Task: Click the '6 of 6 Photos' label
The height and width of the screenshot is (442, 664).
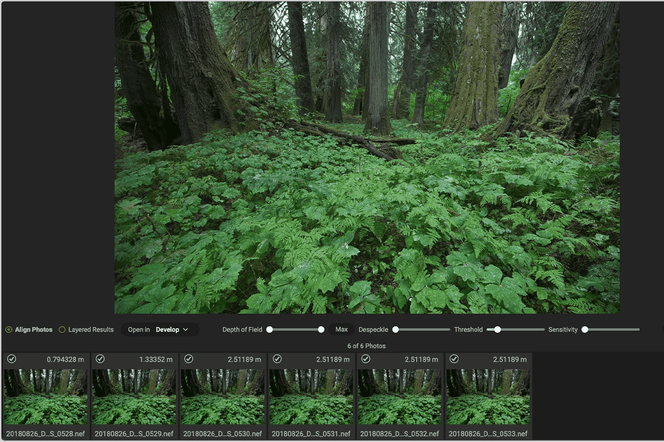Action: [x=367, y=346]
